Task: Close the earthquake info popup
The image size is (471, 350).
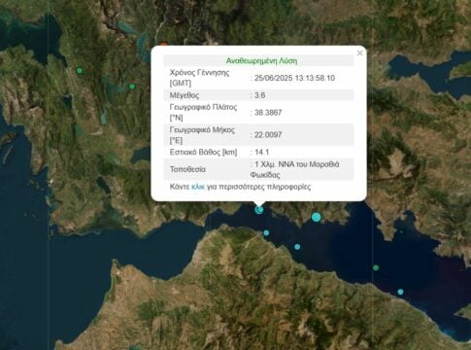Action: tap(359, 52)
